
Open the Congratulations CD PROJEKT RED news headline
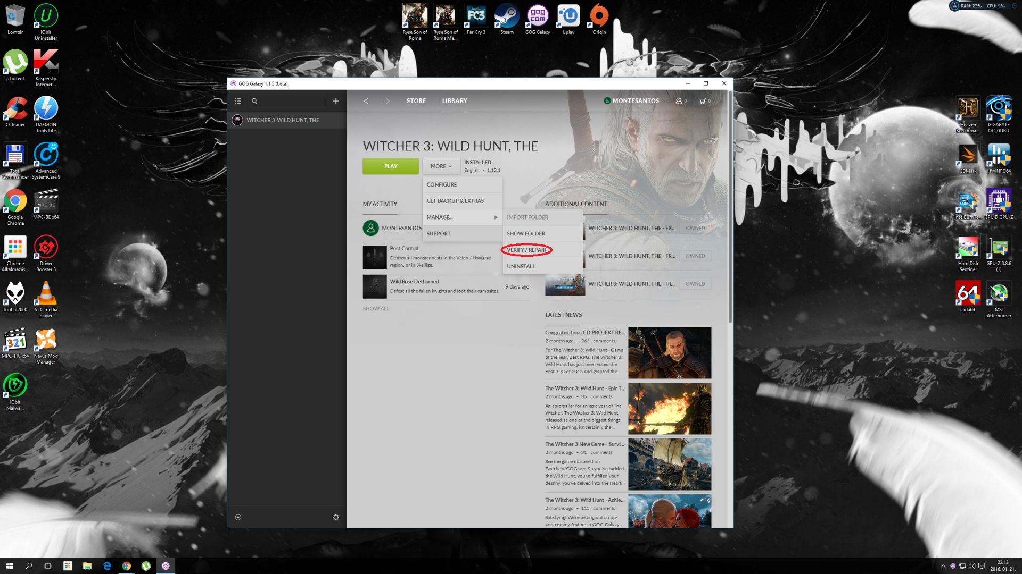pyautogui.click(x=585, y=333)
